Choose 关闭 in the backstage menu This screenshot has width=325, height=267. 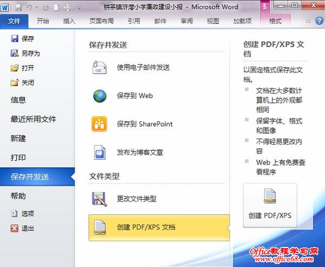28,83
